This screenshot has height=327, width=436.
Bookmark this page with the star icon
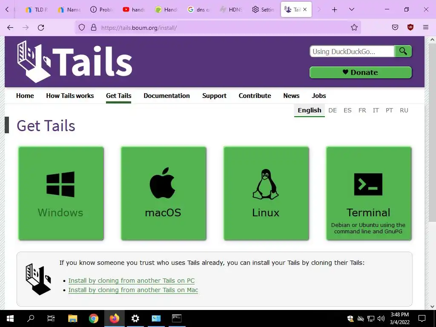[354, 28]
